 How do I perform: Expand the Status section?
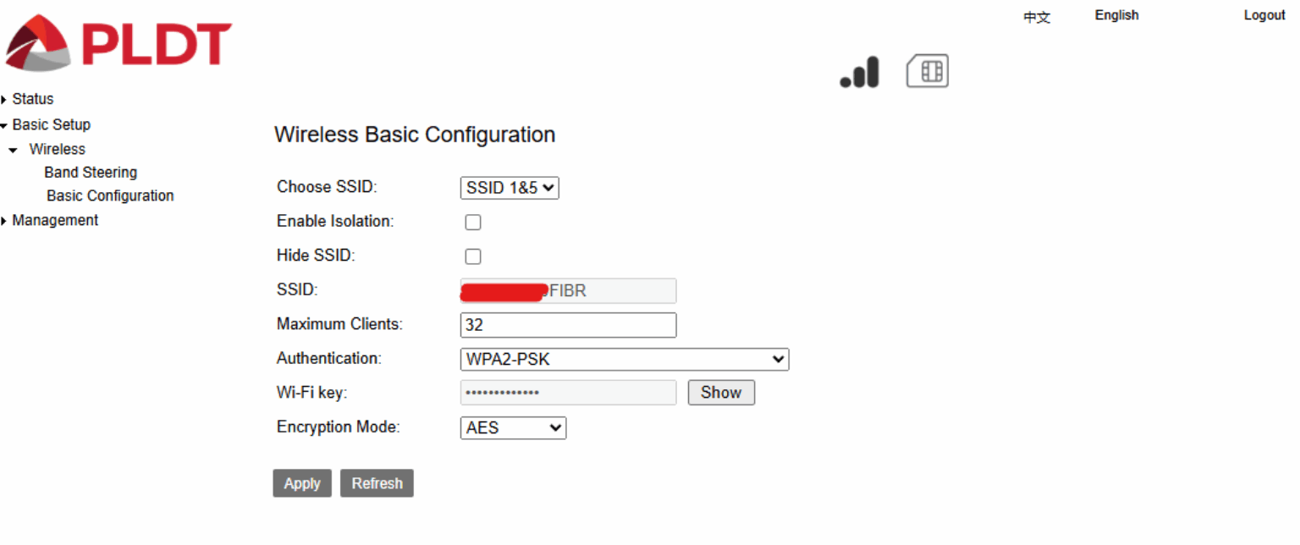(33, 98)
